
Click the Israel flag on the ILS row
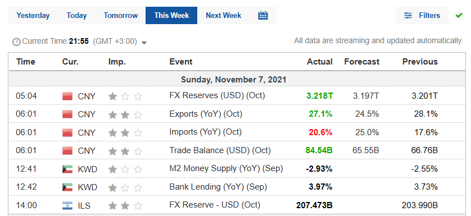[67, 205]
